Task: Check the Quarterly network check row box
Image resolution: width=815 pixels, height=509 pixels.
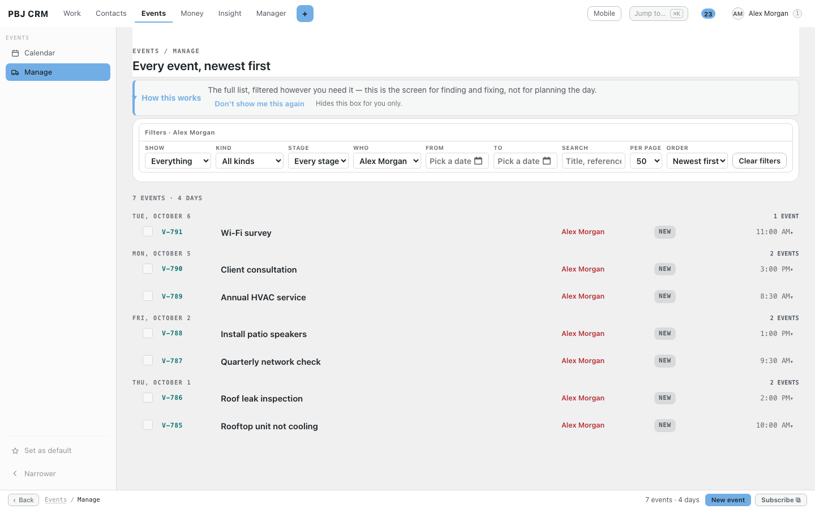Action: click(148, 360)
